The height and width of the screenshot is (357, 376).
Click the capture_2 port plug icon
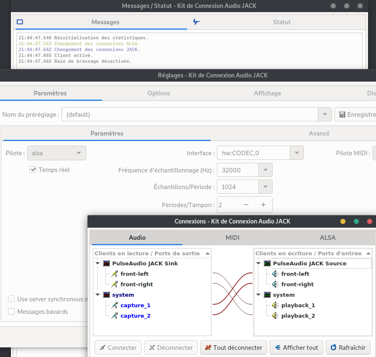[115, 316]
